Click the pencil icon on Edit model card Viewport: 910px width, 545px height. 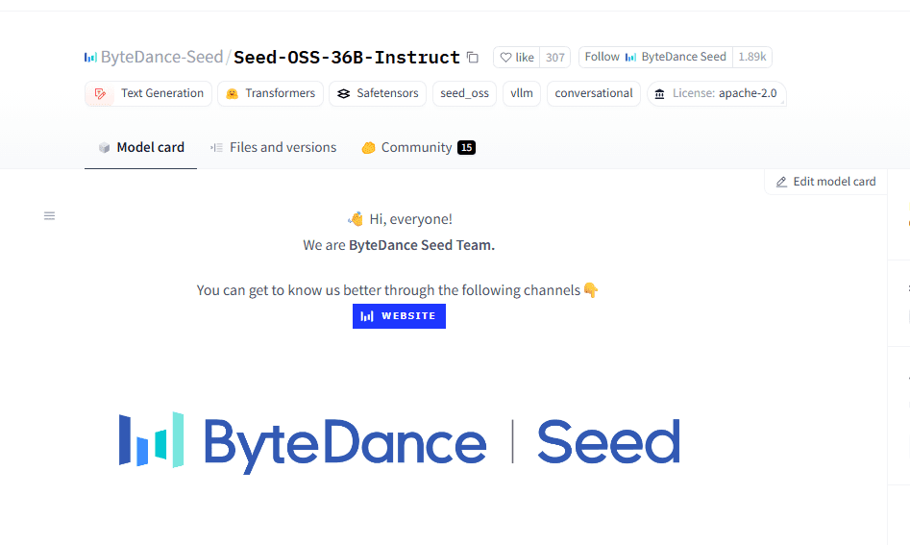pyautogui.click(x=782, y=183)
